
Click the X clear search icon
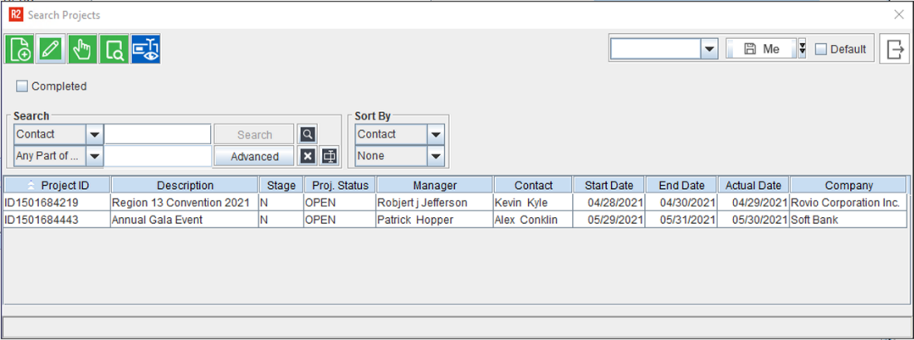(307, 156)
